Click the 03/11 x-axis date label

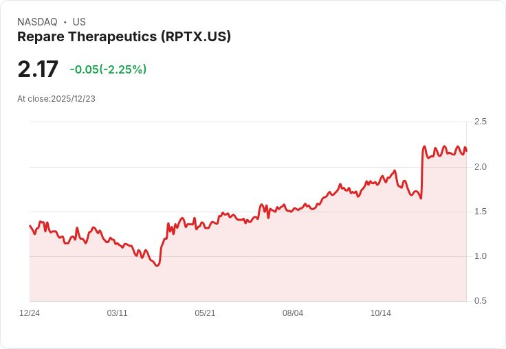click(x=117, y=313)
